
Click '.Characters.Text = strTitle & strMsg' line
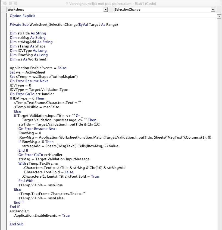tap(74, 168)
